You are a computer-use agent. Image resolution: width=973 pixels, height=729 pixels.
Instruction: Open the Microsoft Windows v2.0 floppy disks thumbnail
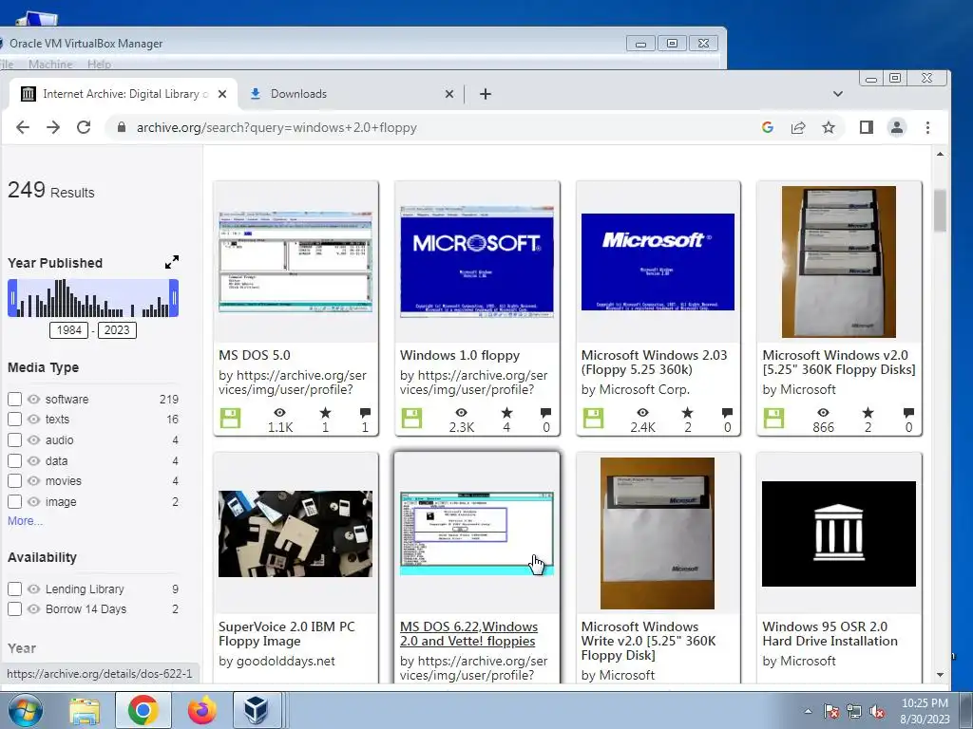(838, 262)
